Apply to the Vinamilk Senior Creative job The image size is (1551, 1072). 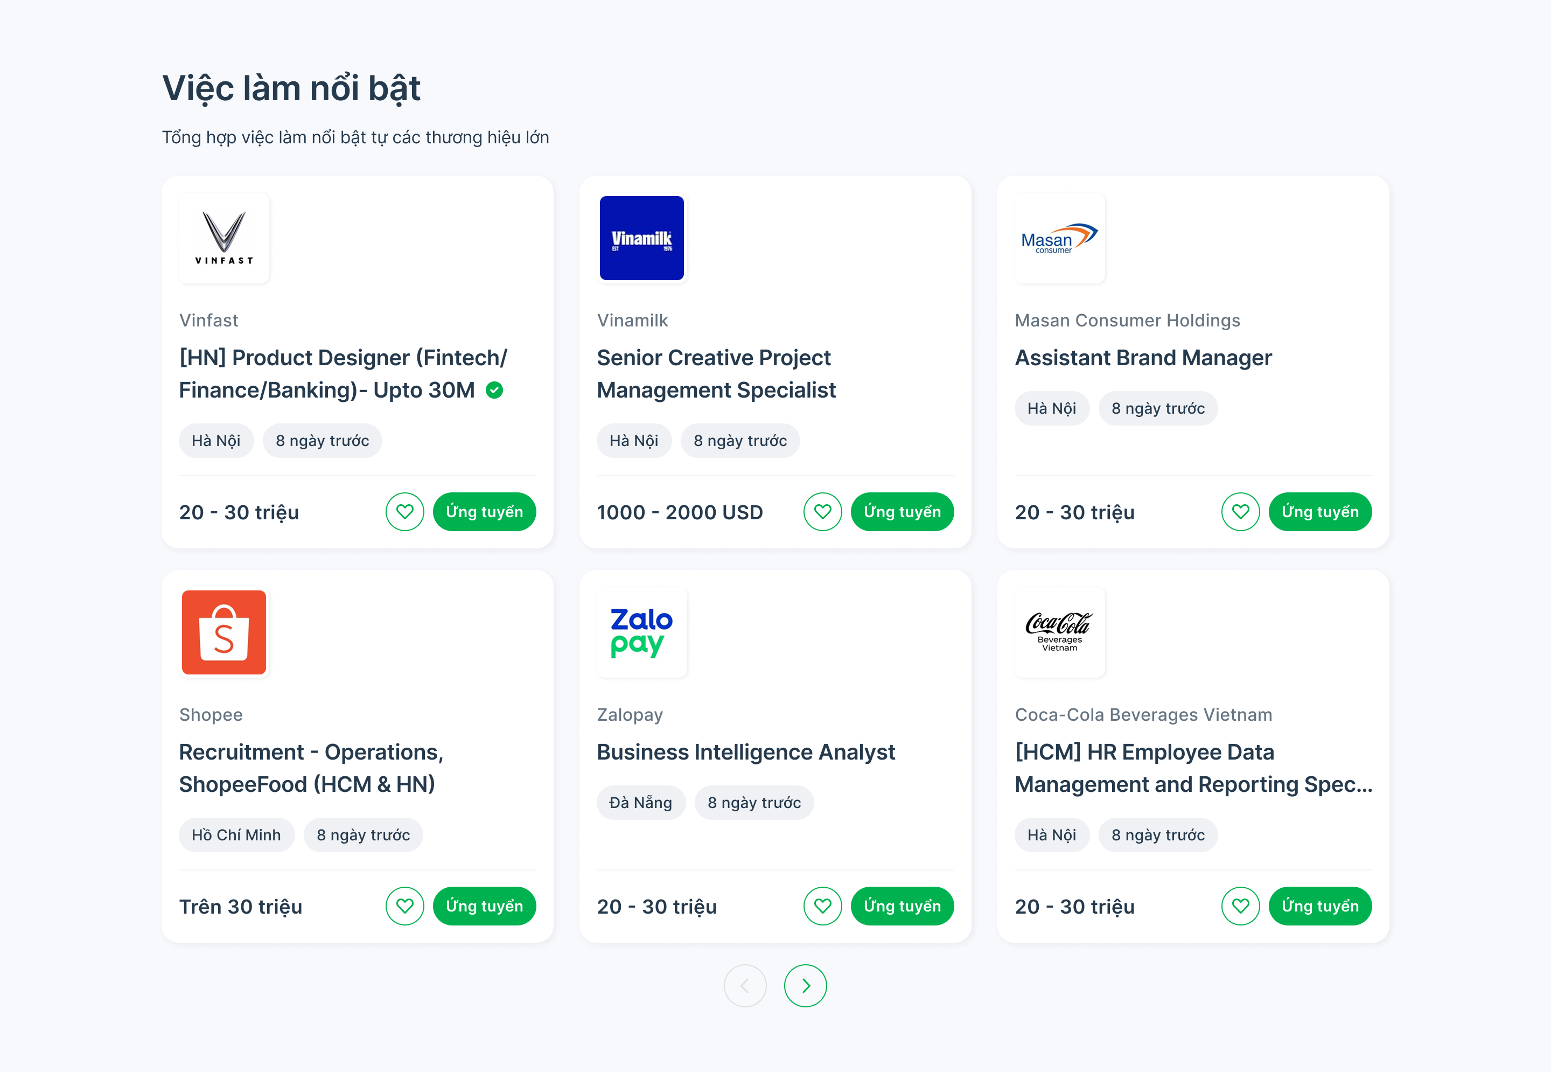click(x=902, y=512)
